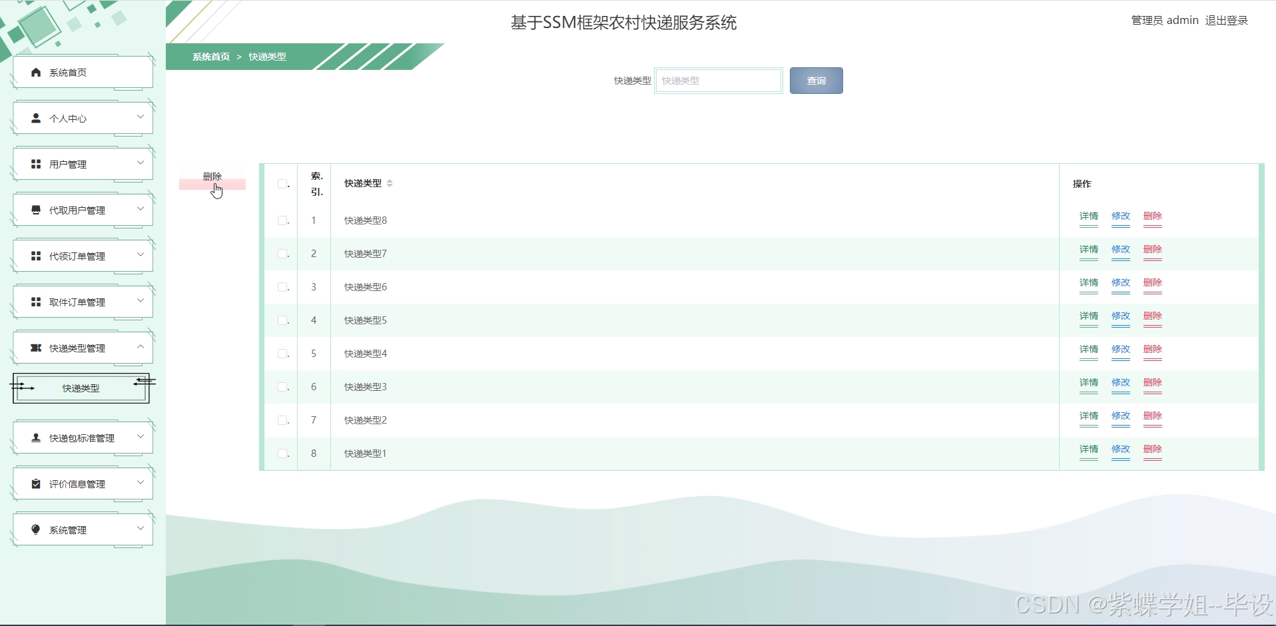Click 修改 for 快递类型7
The width and height of the screenshot is (1276, 626).
pos(1121,250)
